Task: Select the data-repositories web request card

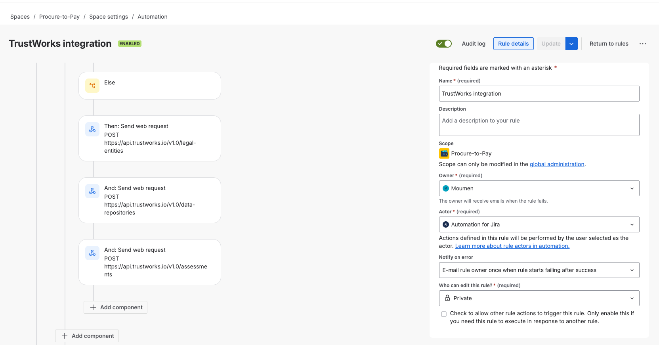Action: point(150,200)
